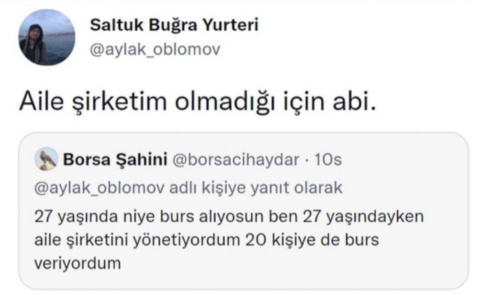Open Saltuk Buğra Yurteri's round profile photo
Viewport: 481px width, 294px height.
(47, 37)
